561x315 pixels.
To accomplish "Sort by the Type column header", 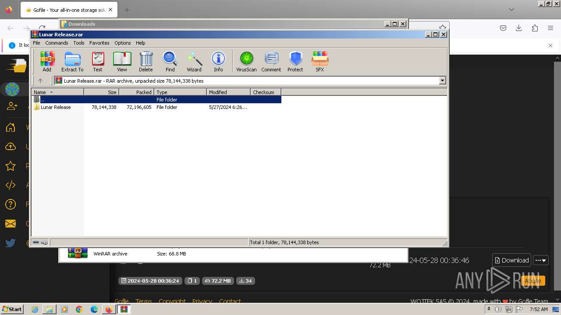I will [x=180, y=92].
